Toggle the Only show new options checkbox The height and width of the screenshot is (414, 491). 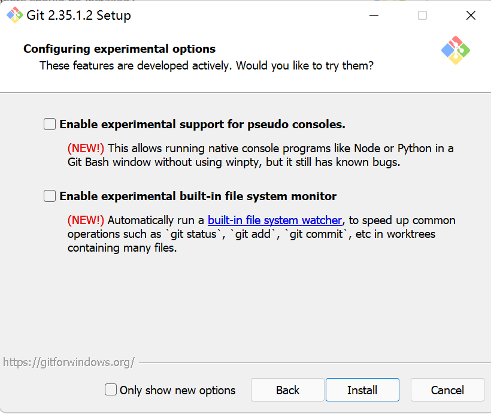click(111, 390)
